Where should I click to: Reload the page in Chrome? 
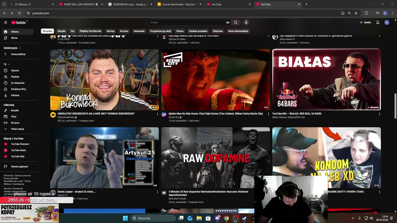[x=19, y=13]
